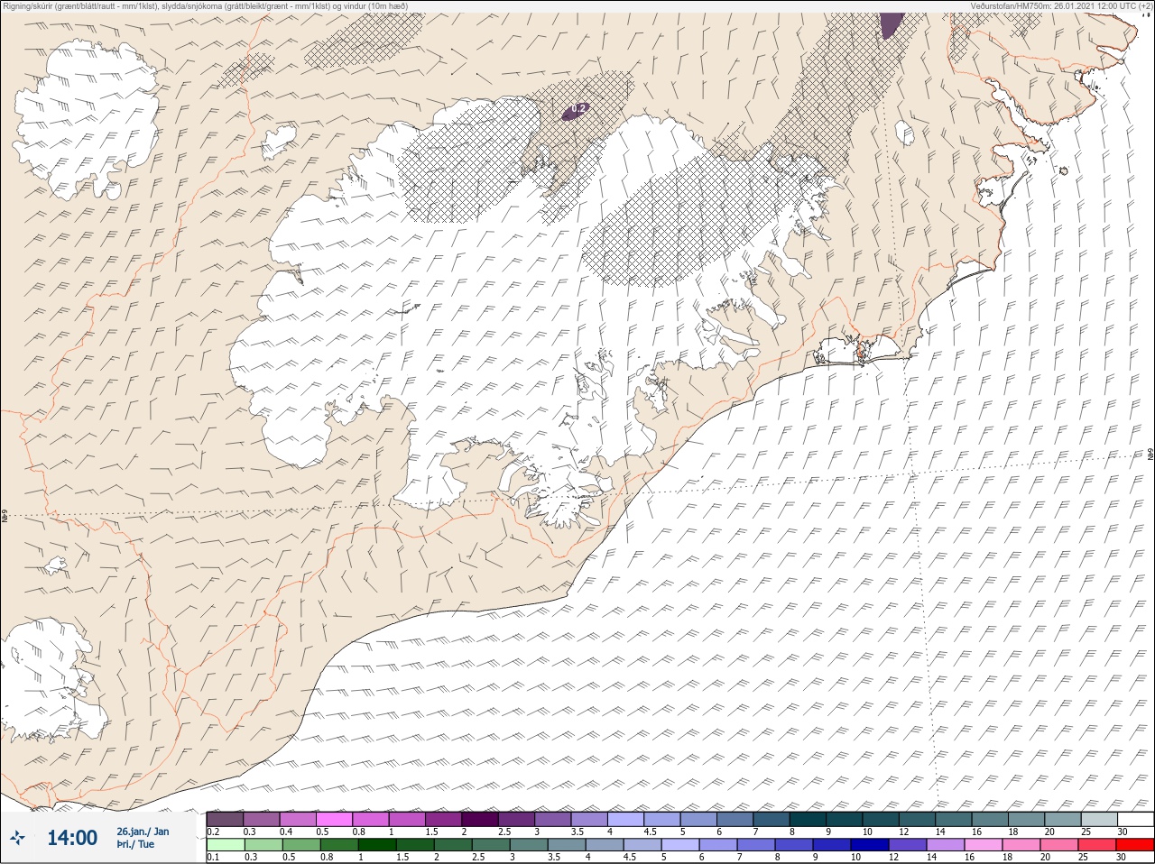
Task: Select upper legend swatch labeled 0.2
Action: pyautogui.click(x=225, y=819)
